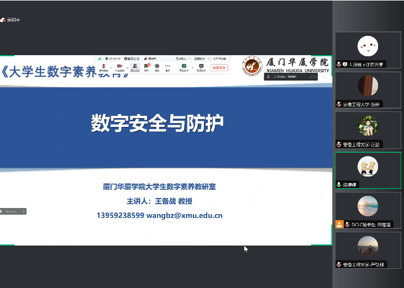
Task: Expand the microphone options arrow
Action: [111, 67]
